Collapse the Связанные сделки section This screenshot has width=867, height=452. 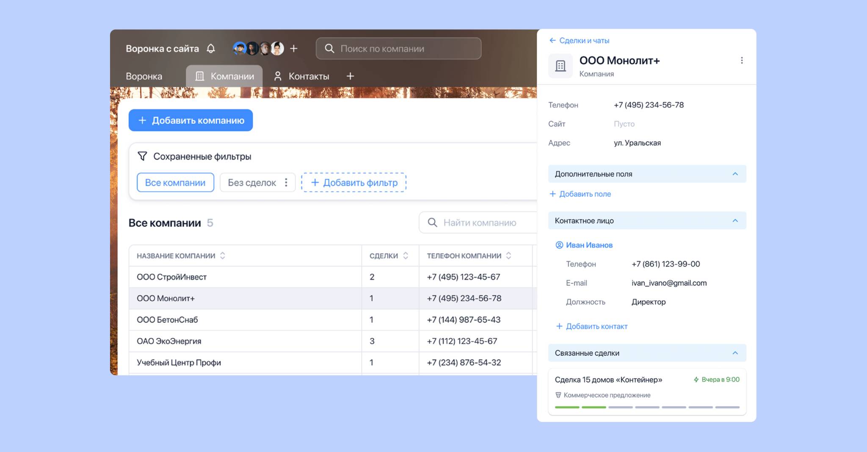(735, 353)
